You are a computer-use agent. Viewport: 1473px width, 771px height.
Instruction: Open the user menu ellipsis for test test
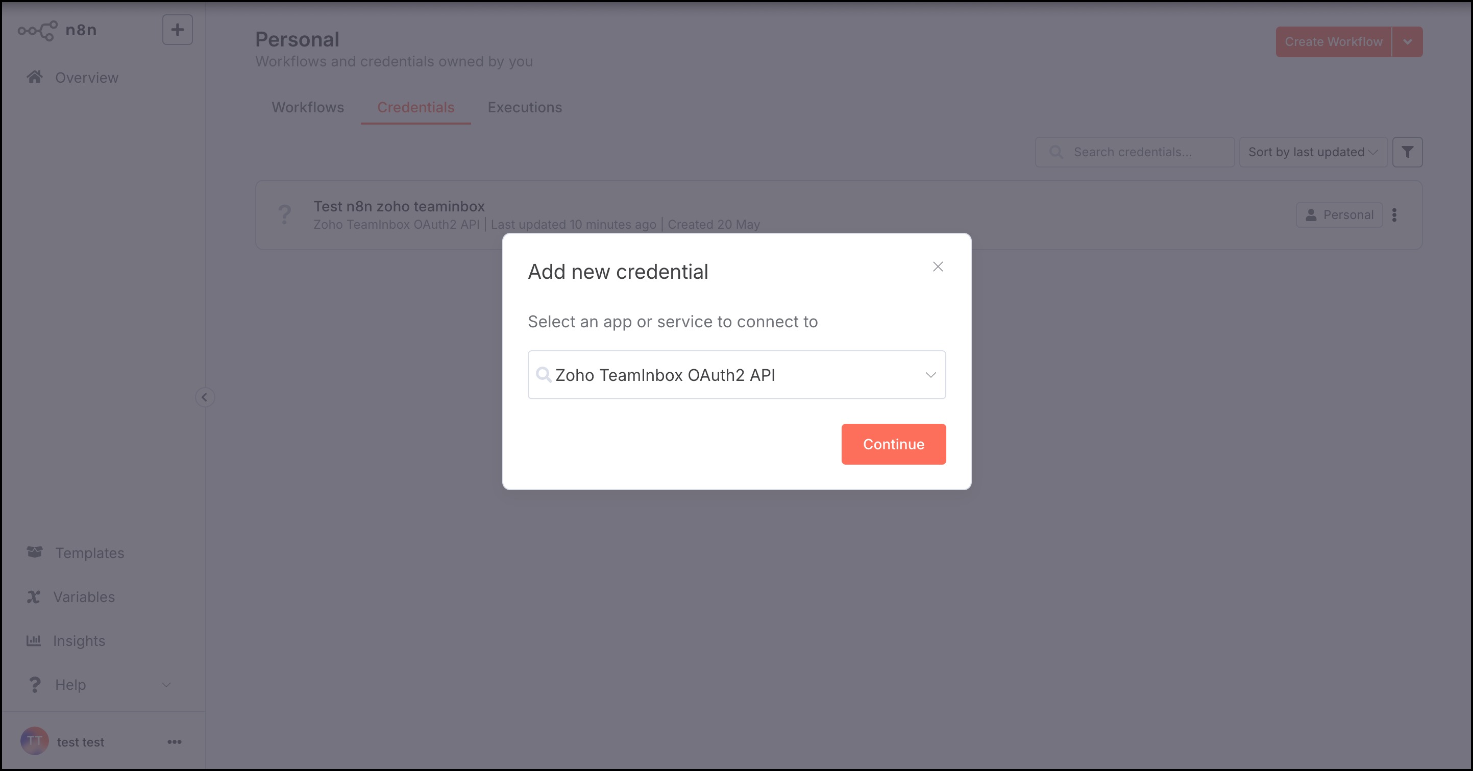(x=175, y=742)
